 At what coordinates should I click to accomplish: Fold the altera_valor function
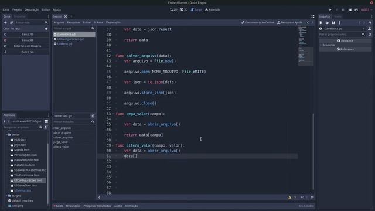pos(113,145)
